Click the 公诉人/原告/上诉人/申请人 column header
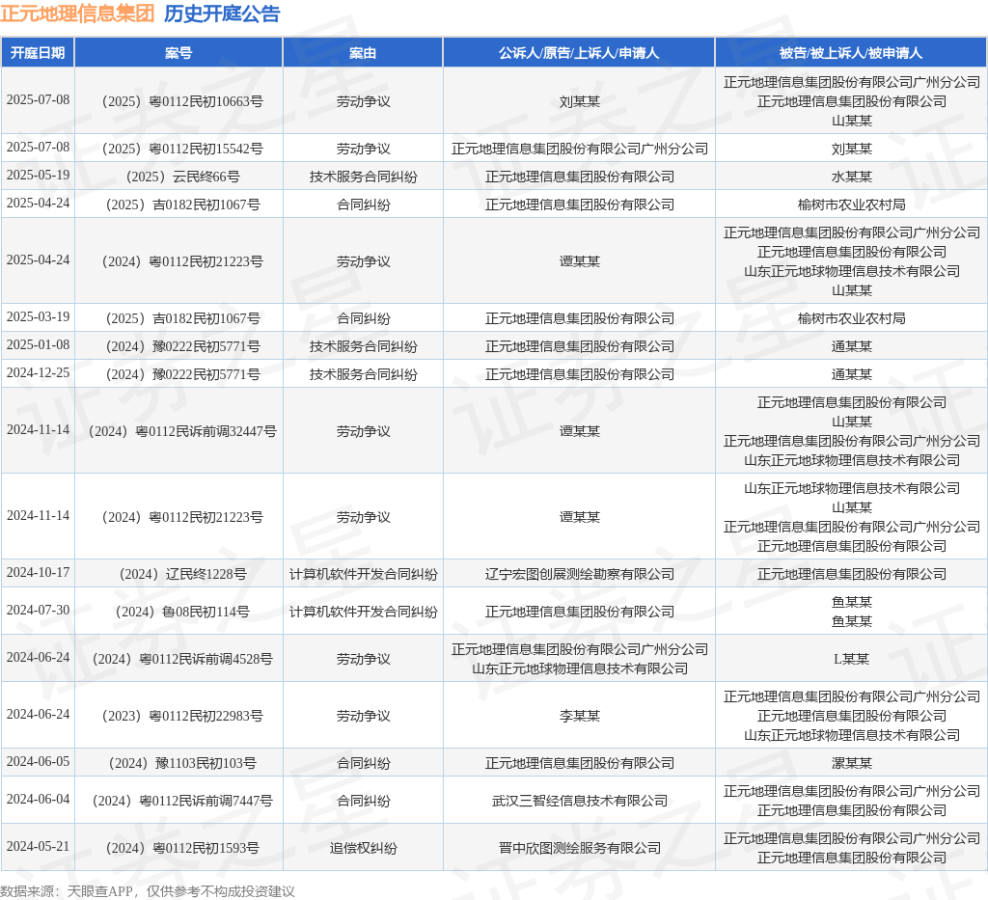This screenshot has height=900, width=988. point(579,53)
